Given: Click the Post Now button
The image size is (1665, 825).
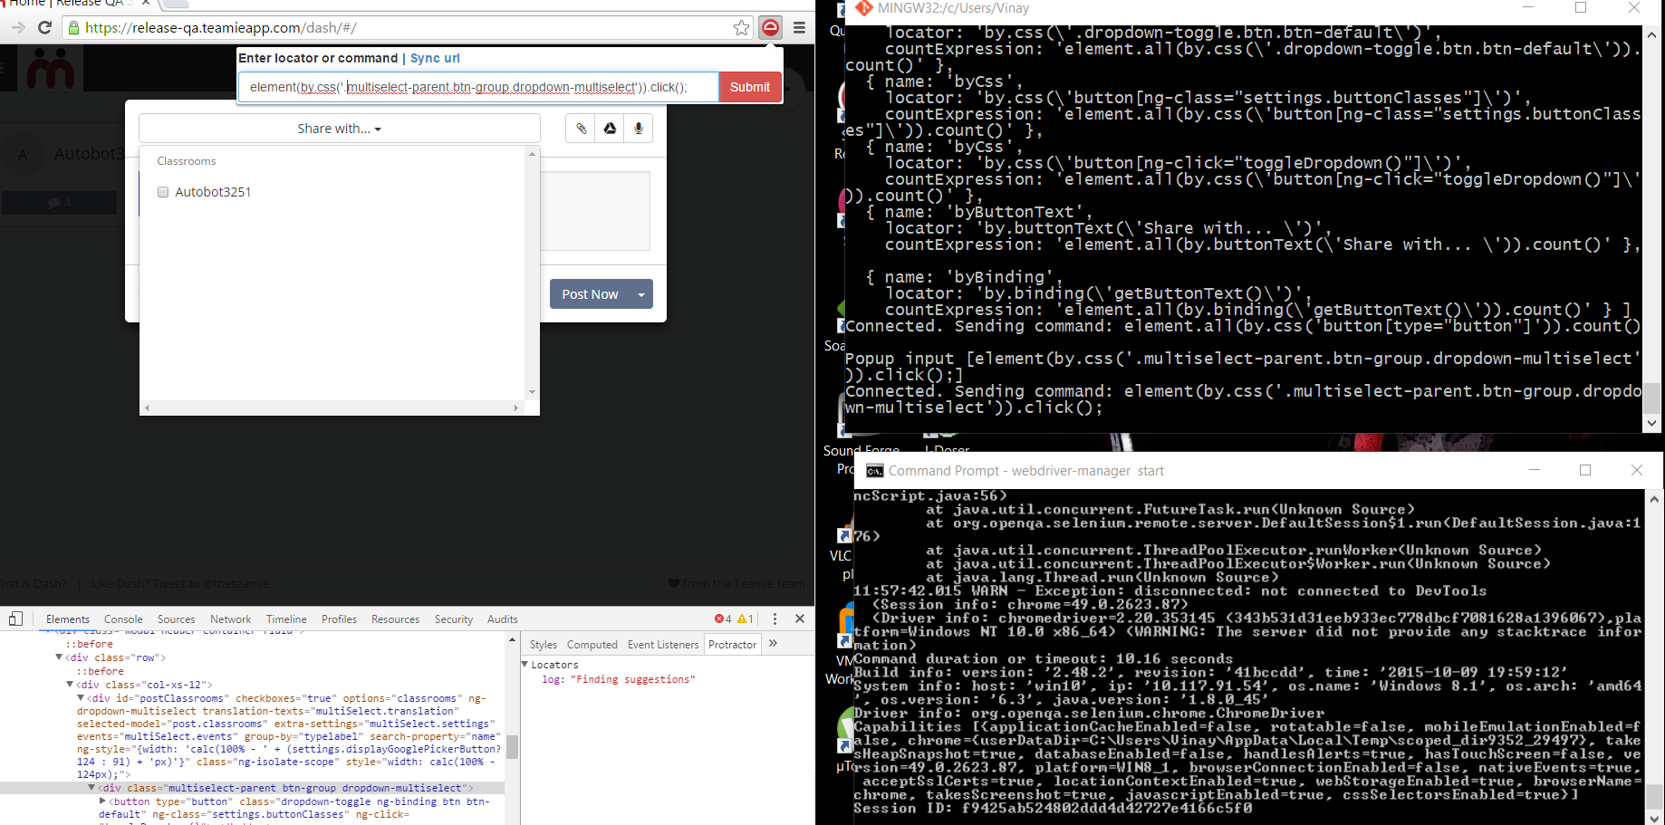Looking at the screenshot, I should 590,294.
